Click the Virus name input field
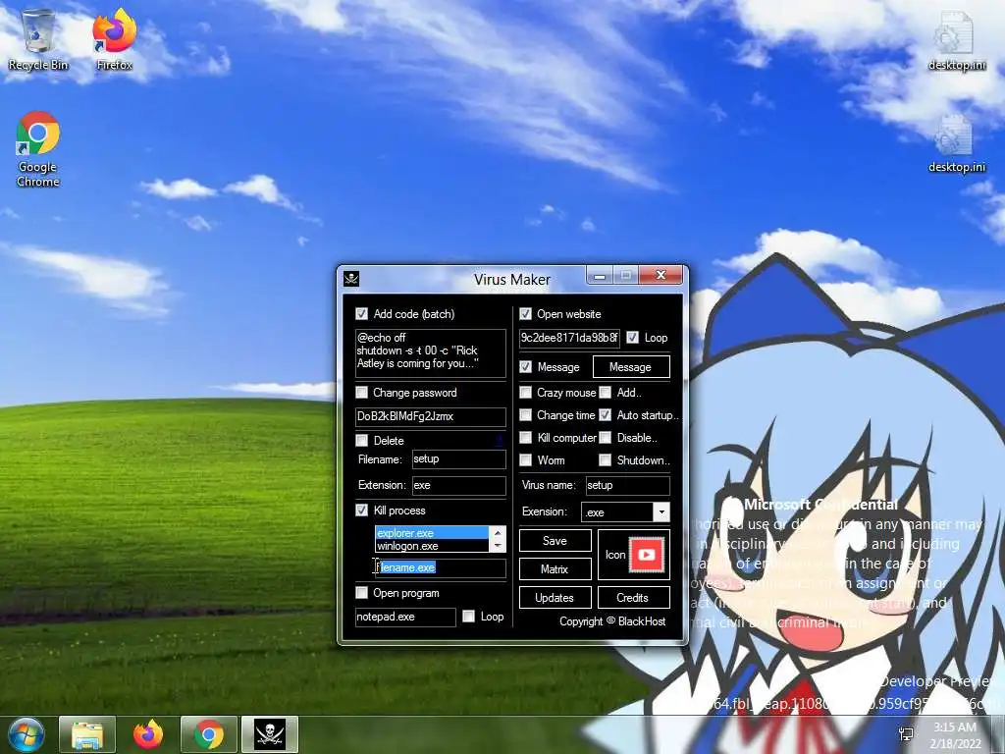Viewport: 1005px width, 754px height. point(627,485)
